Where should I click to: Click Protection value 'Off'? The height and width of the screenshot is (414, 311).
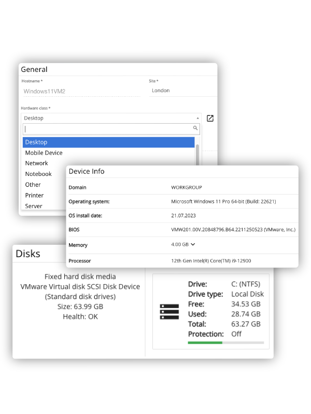point(236,334)
